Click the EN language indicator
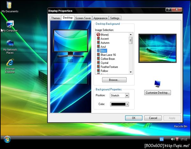 coord(161,139)
